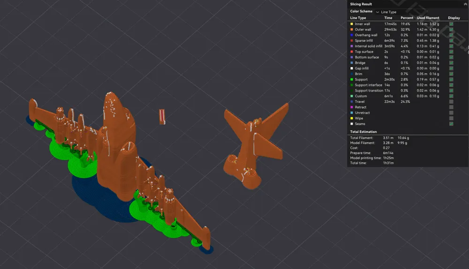Viewport: 469px width, 269px height.
Task: Toggle display of Support transition lines
Action: 451,91
